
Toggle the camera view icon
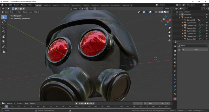click(x=169, y=36)
